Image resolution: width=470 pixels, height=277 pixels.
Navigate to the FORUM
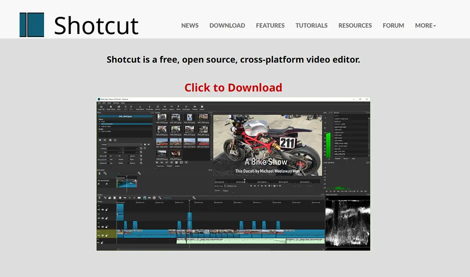pos(393,25)
